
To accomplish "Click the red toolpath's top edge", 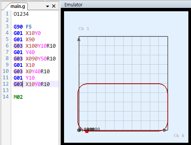I will [x=123, y=84].
